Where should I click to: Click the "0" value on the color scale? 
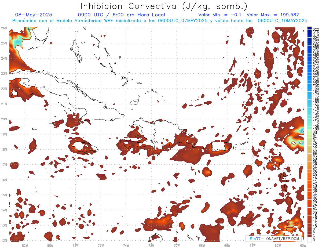point(314,240)
